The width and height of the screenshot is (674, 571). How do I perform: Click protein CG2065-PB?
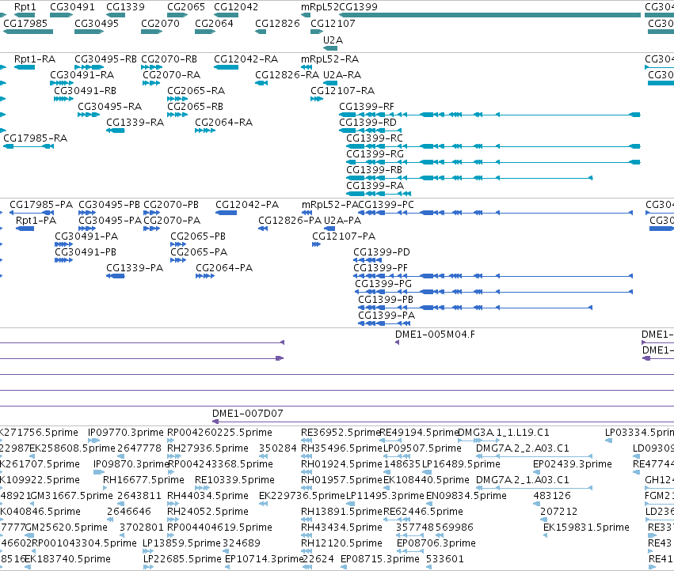198,236
